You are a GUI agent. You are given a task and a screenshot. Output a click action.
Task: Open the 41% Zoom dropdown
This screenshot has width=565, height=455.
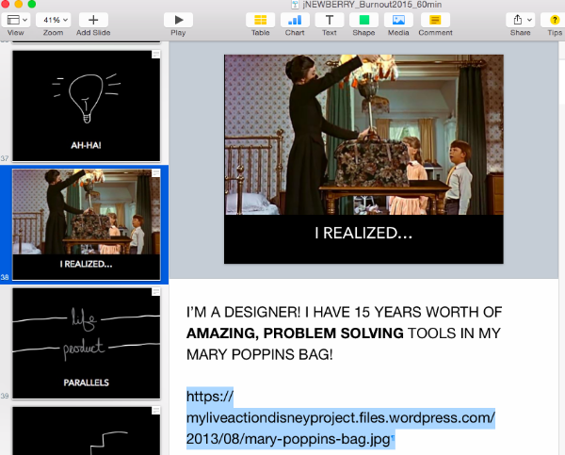pyautogui.click(x=54, y=20)
